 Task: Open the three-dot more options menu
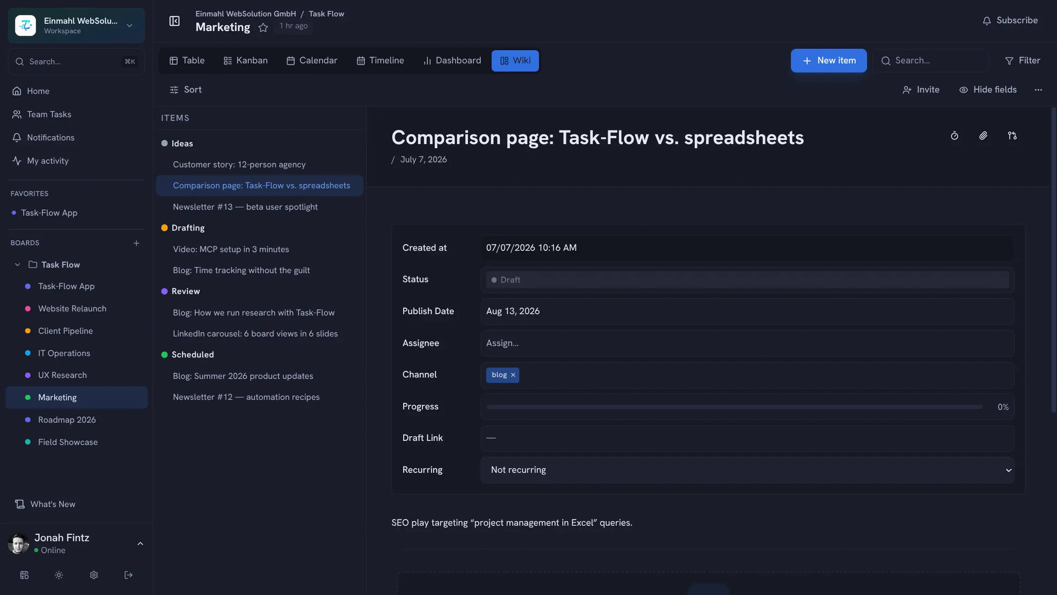[1038, 90]
